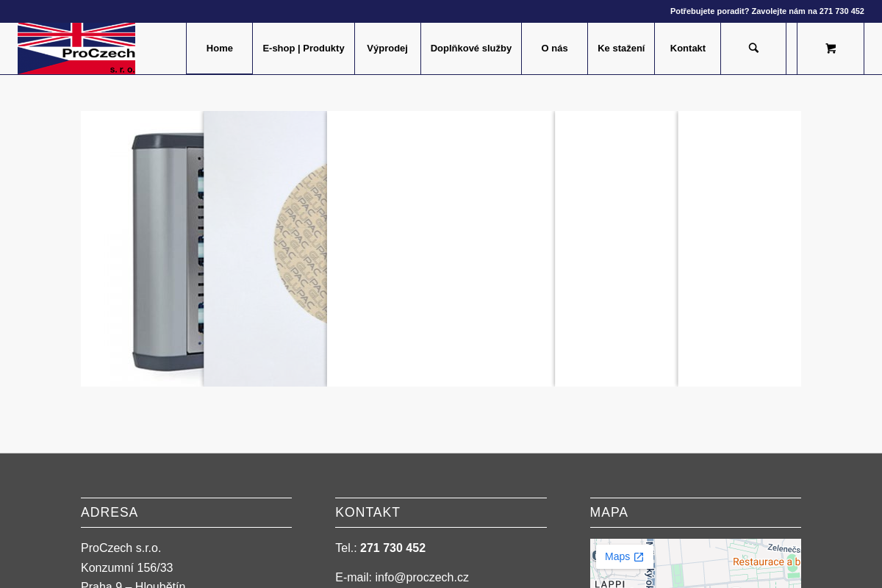Click the embedded map preview

(x=695, y=564)
